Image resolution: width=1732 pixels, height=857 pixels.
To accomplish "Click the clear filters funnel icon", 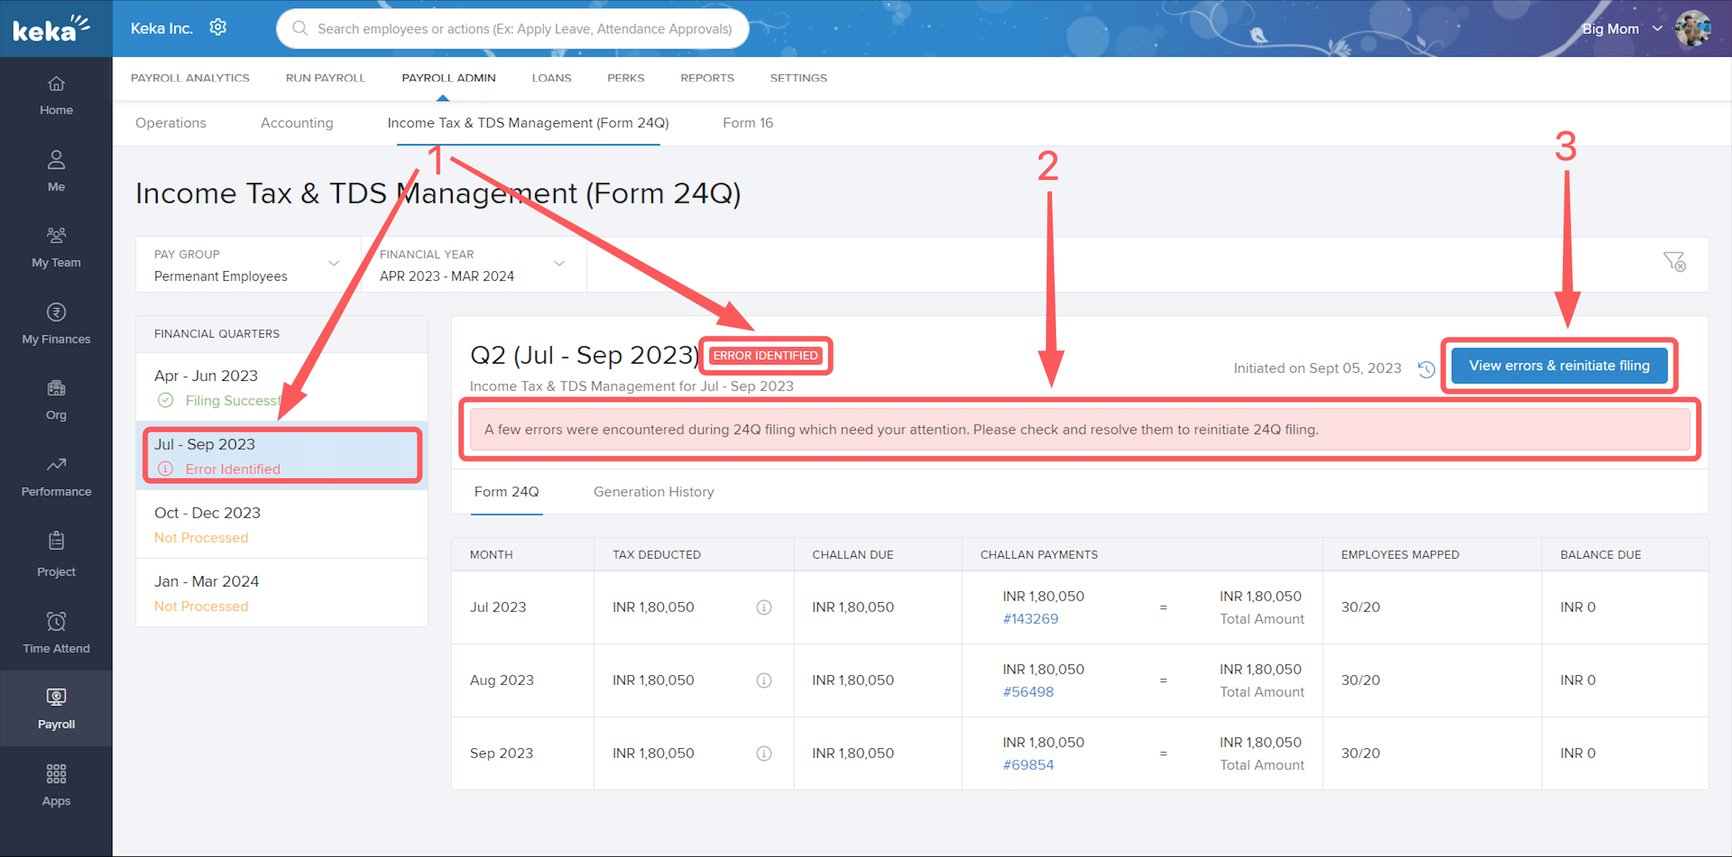I will (x=1674, y=262).
